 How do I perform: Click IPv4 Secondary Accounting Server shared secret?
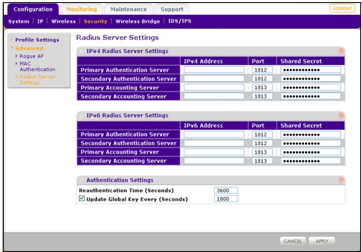[x=311, y=96]
